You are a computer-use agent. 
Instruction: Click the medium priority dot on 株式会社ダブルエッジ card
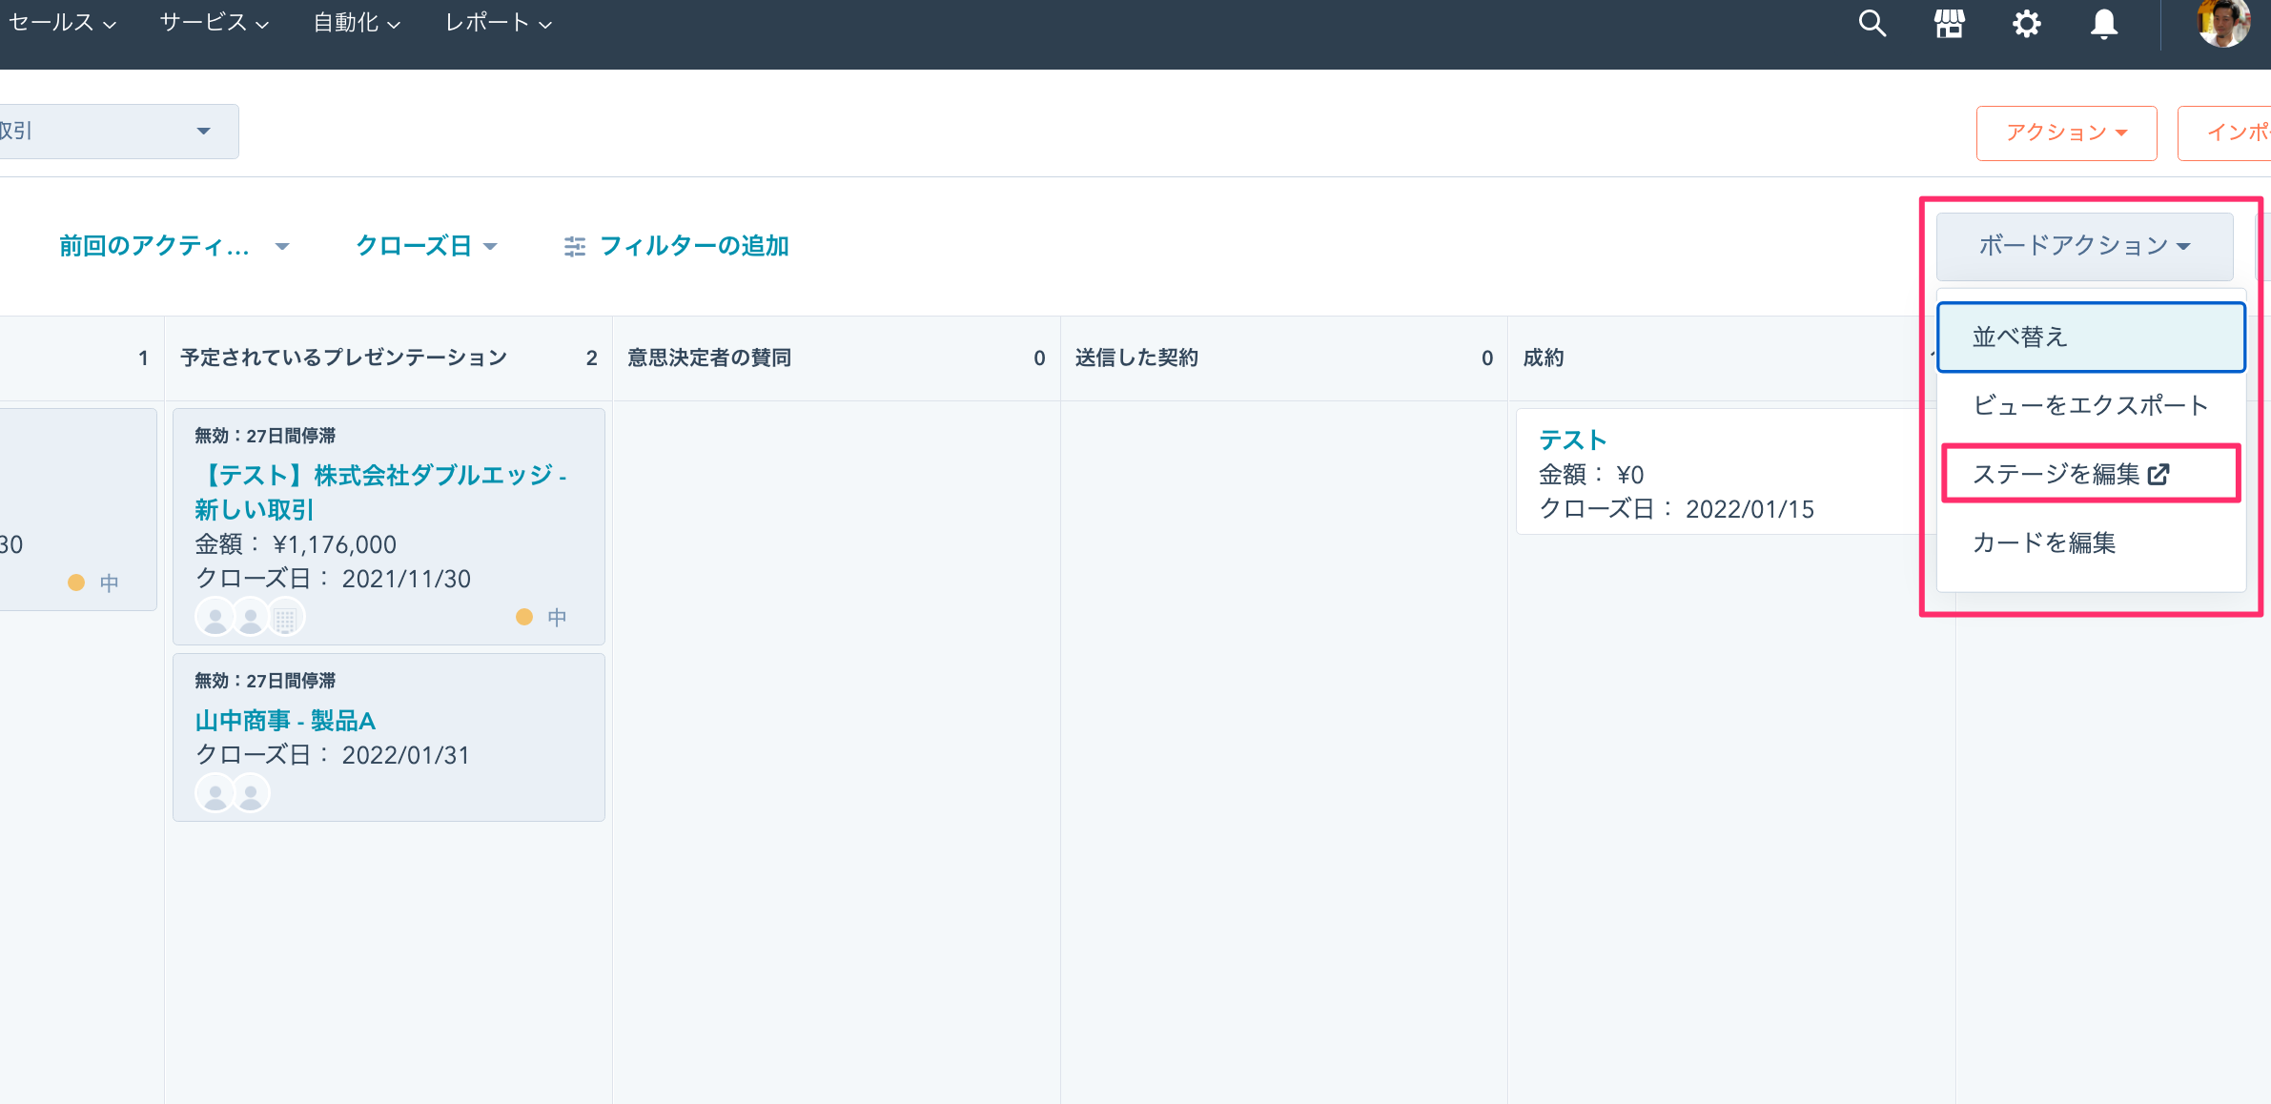point(524,617)
